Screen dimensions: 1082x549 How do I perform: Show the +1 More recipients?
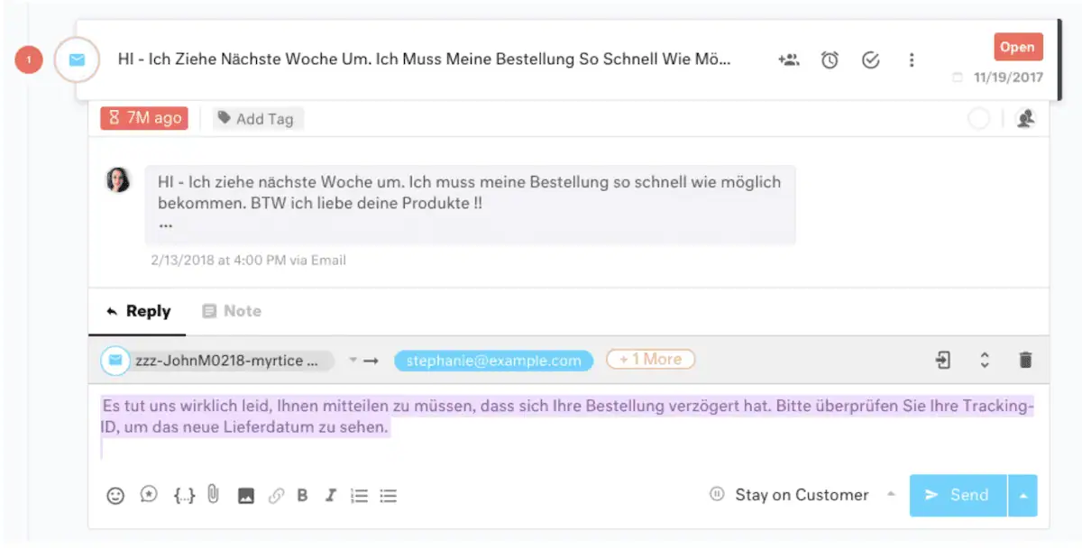[x=650, y=360]
